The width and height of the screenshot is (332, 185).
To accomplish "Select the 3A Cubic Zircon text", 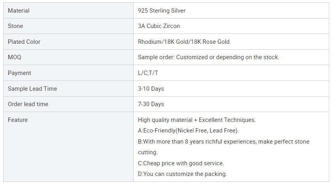I will (x=158, y=26).
